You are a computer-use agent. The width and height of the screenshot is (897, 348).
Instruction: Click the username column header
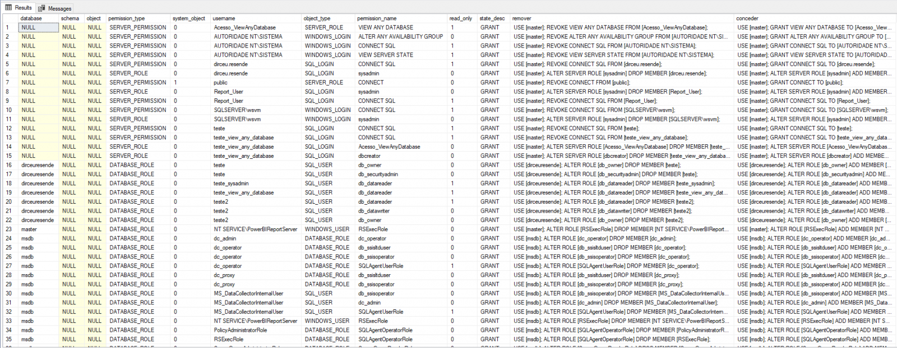tap(224, 18)
